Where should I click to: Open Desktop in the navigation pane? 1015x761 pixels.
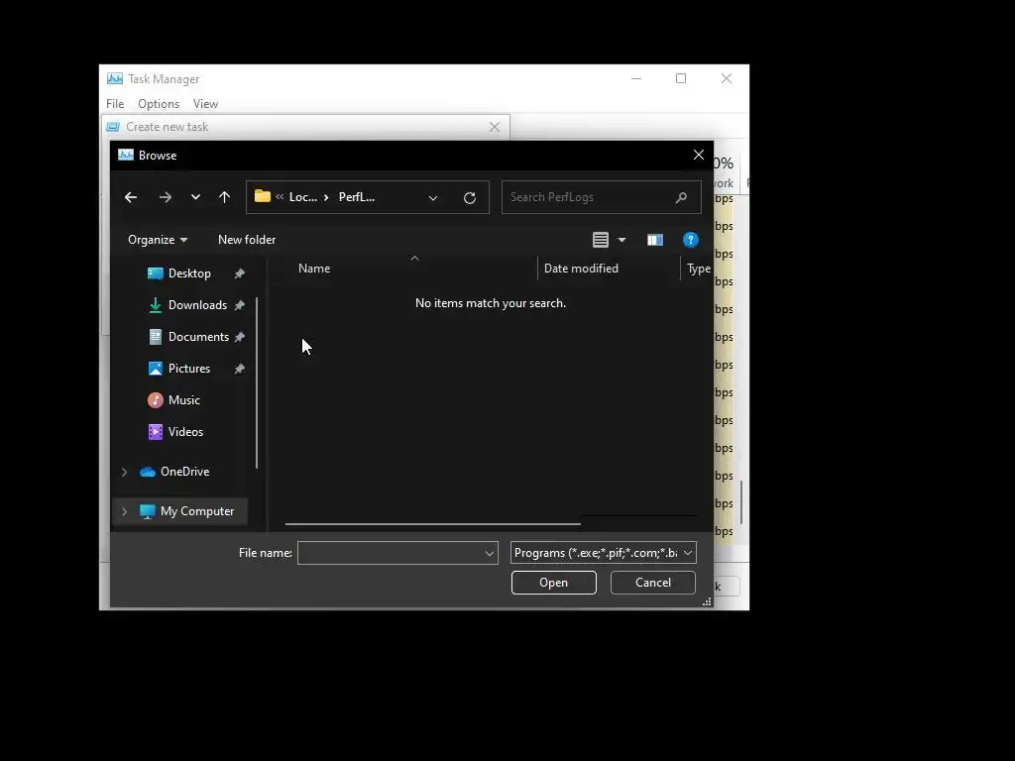point(189,273)
